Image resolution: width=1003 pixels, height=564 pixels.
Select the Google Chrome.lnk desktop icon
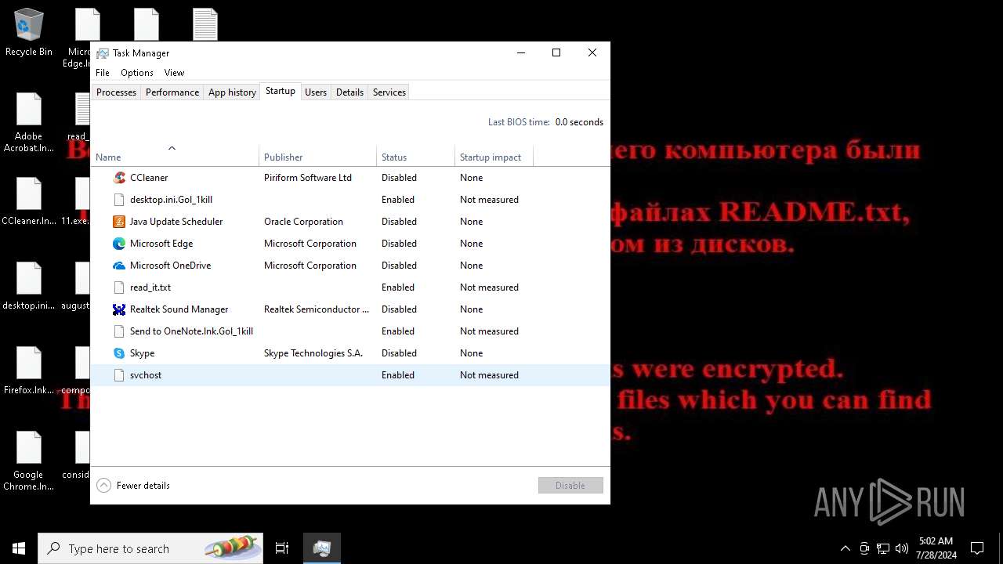tap(29, 461)
